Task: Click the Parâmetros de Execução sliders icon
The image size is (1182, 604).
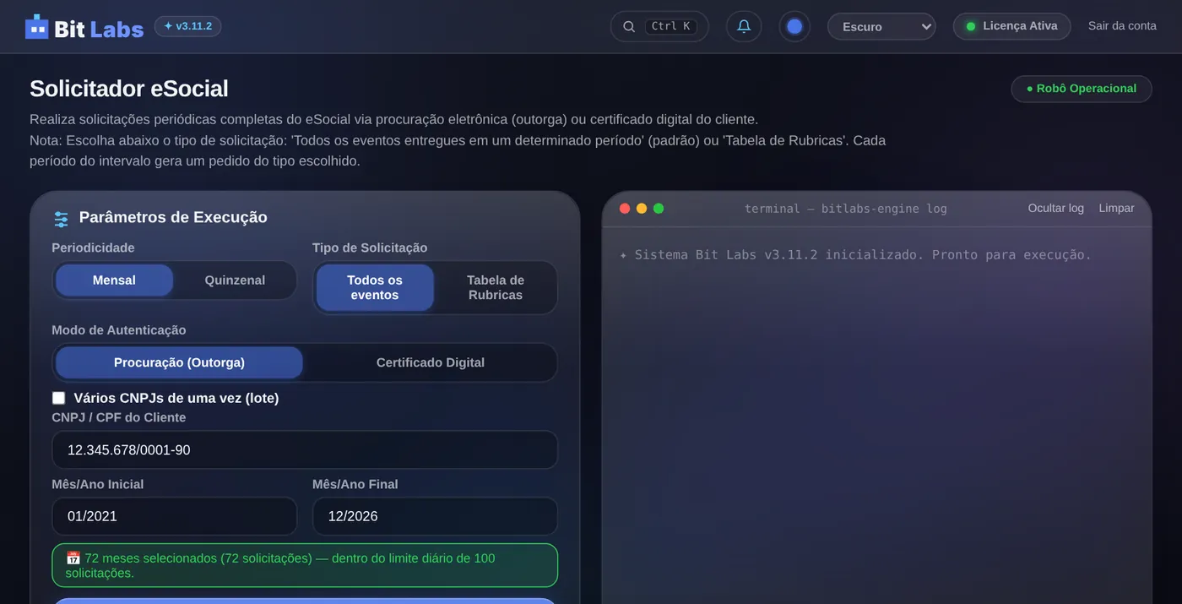Action: tap(61, 219)
